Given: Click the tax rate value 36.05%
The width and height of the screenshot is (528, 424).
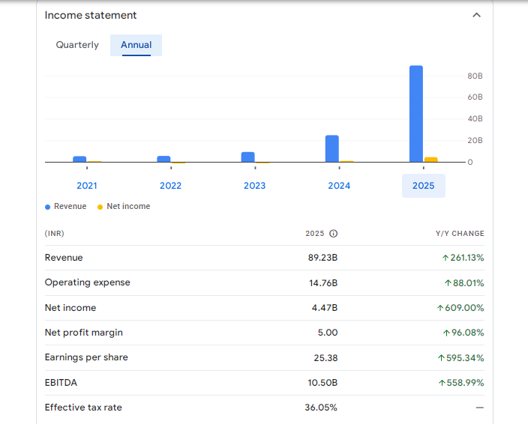Looking at the screenshot, I should tap(321, 408).
